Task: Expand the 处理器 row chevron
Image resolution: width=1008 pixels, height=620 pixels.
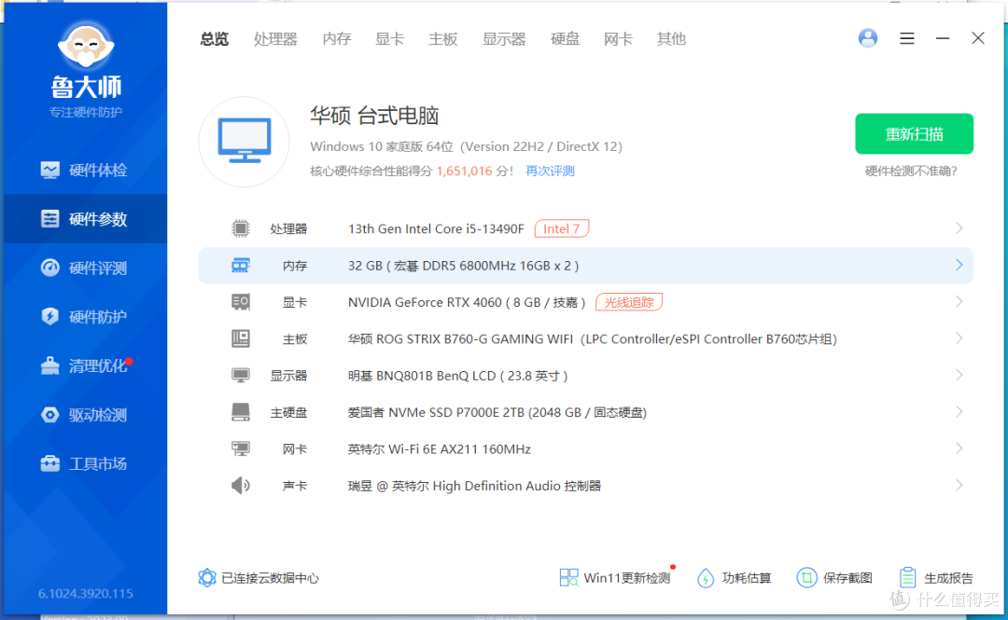Action: [x=959, y=228]
